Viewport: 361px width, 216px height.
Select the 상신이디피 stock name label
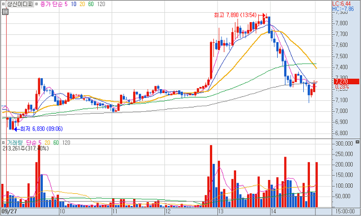(x=19, y=4)
